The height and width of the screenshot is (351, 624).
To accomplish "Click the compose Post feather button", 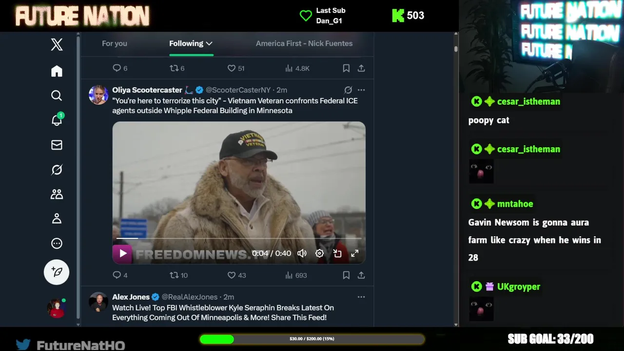I will tap(57, 272).
